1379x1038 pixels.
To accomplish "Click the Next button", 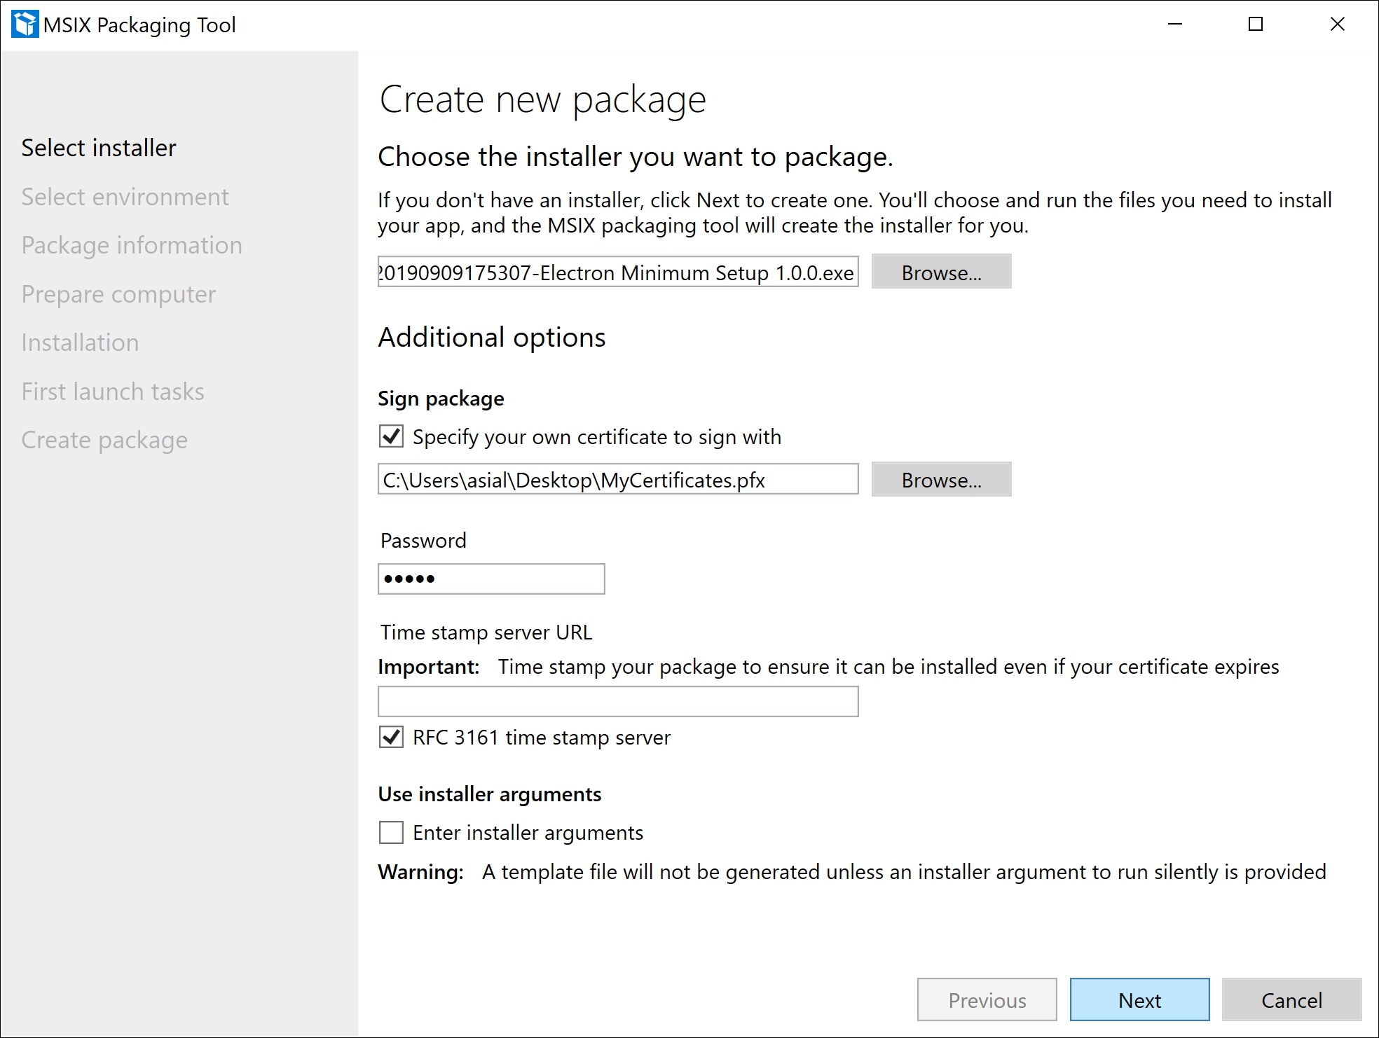I will tap(1139, 999).
